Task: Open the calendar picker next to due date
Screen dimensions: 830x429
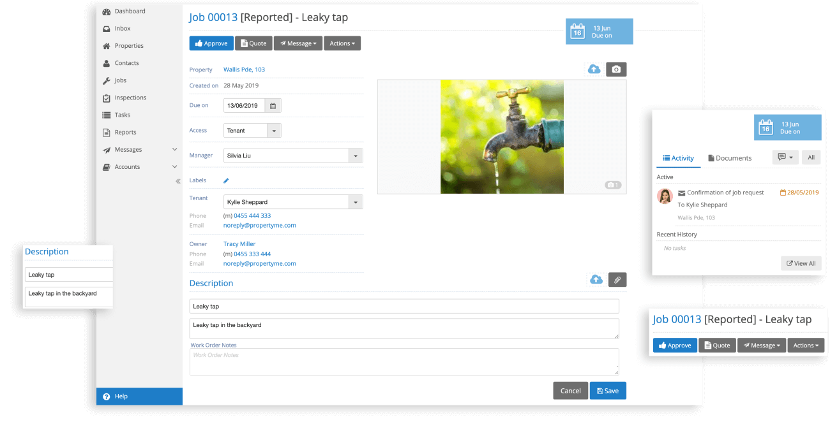Action: (x=273, y=106)
